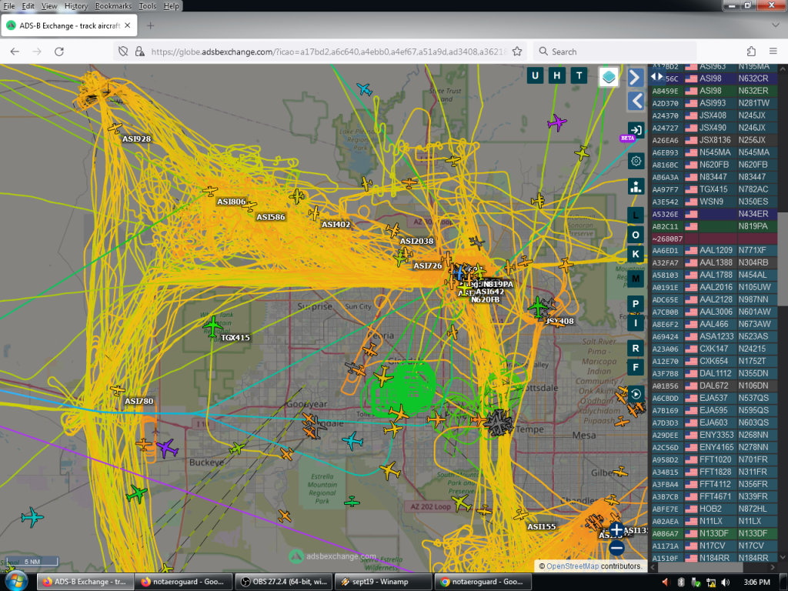The width and height of the screenshot is (788, 591).
Task: Select the green JSX408 aircraft icon
Action: coord(538,306)
